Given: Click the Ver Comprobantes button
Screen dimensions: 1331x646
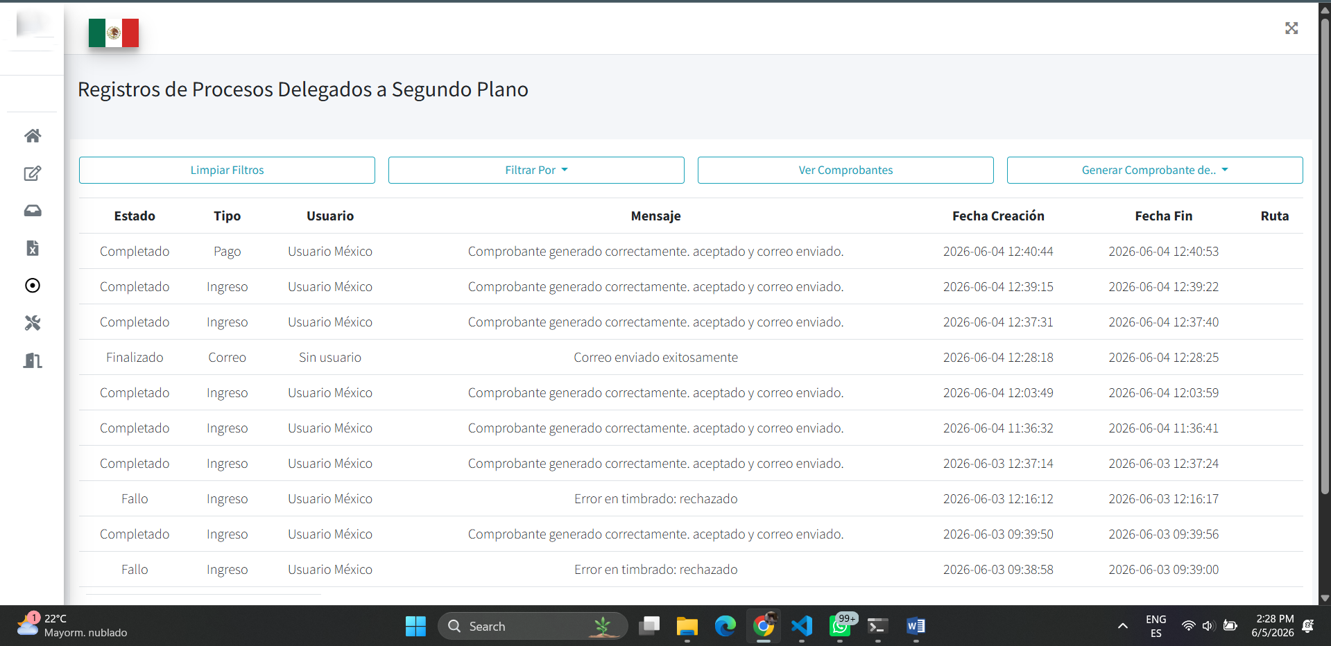Looking at the screenshot, I should coord(845,170).
